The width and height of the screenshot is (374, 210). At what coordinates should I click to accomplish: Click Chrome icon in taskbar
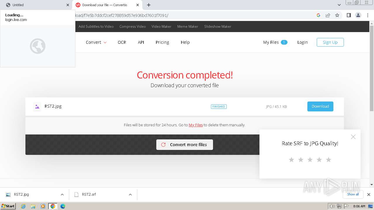53,206
